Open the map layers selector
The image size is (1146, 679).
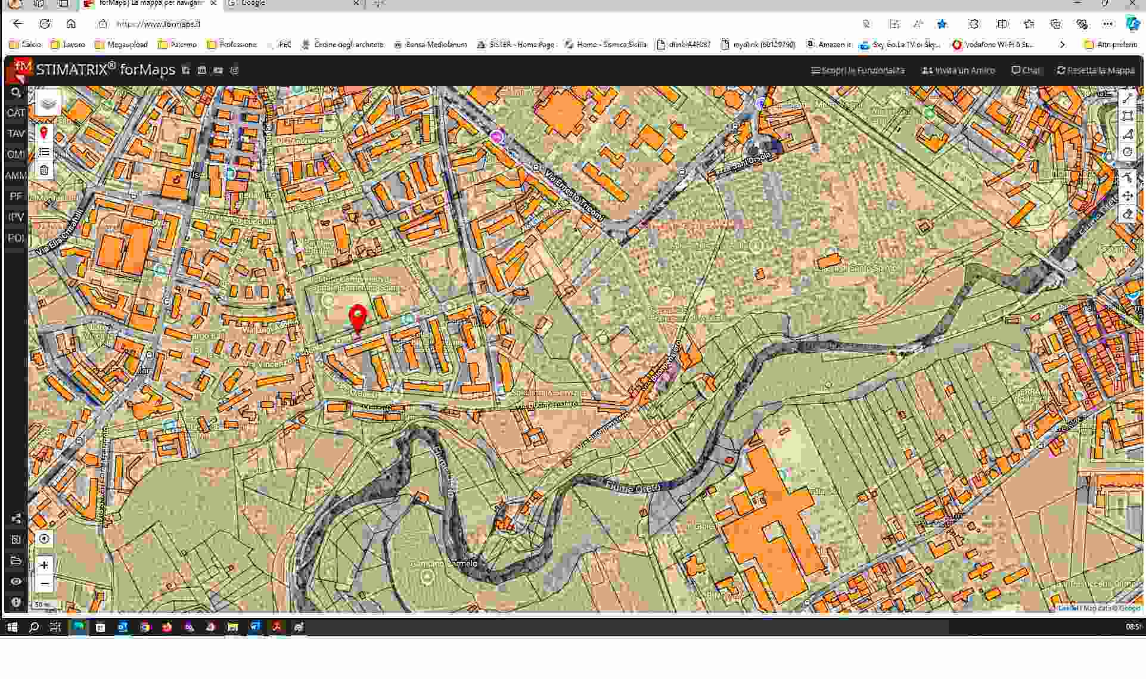(x=48, y=104)
